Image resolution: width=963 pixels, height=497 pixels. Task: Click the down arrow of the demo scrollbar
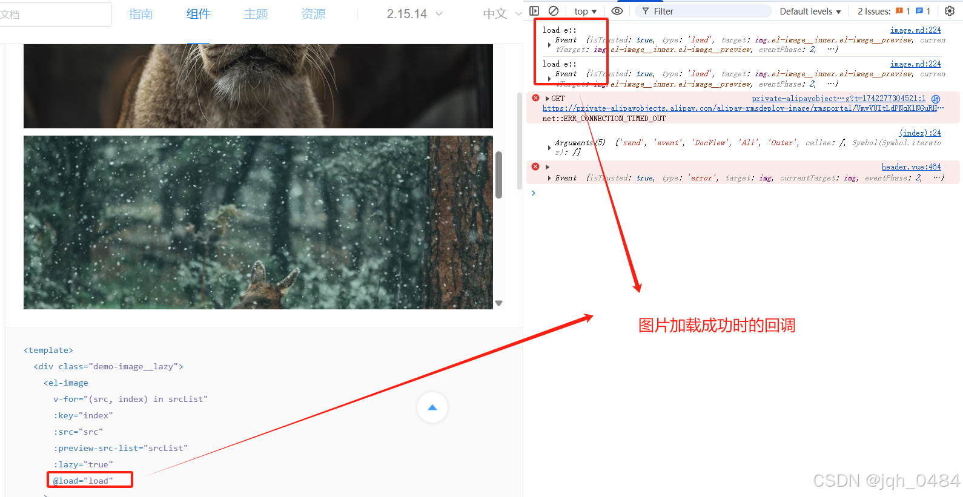pos(499,303)
